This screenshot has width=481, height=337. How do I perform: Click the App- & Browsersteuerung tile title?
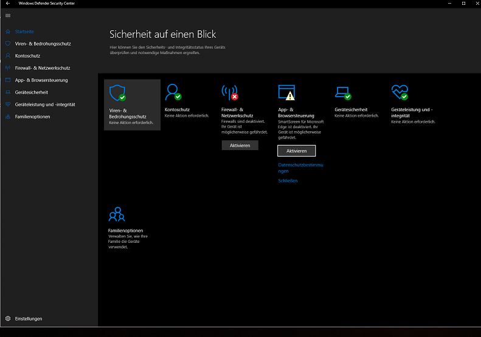coord(296,112)
